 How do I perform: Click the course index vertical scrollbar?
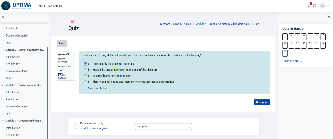pos(48,93)
